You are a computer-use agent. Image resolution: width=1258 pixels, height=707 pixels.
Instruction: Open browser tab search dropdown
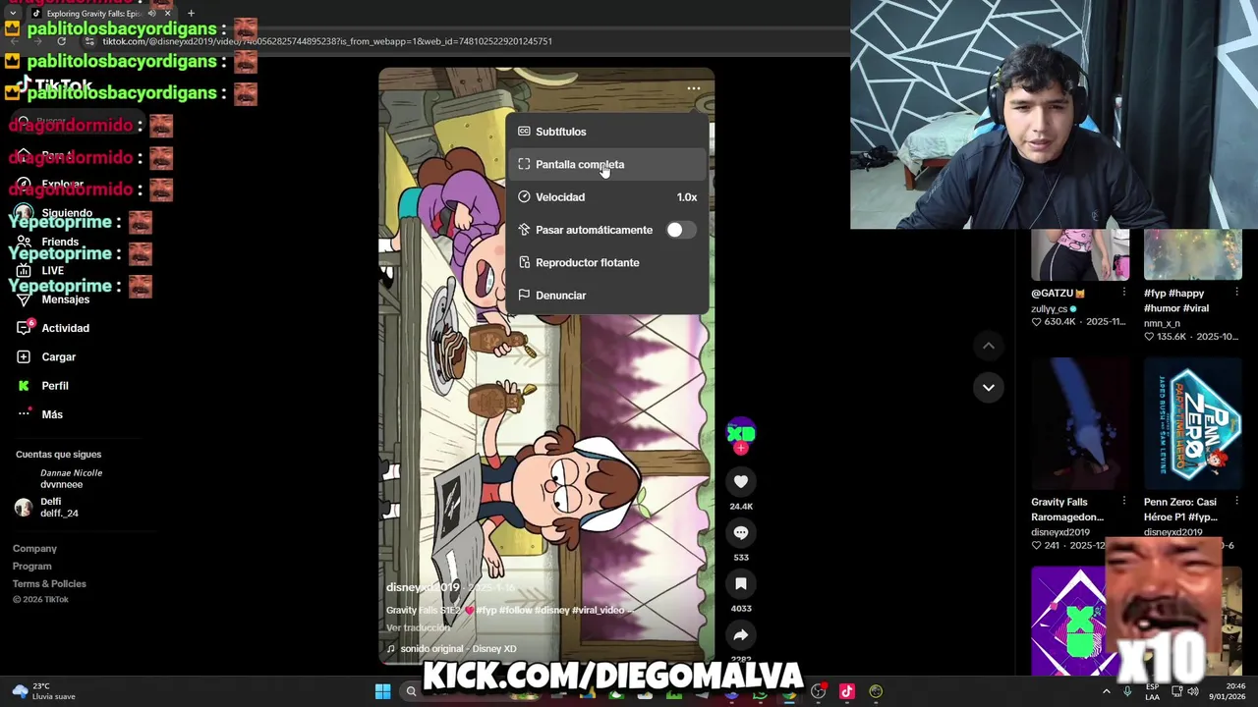click(12, 14)
